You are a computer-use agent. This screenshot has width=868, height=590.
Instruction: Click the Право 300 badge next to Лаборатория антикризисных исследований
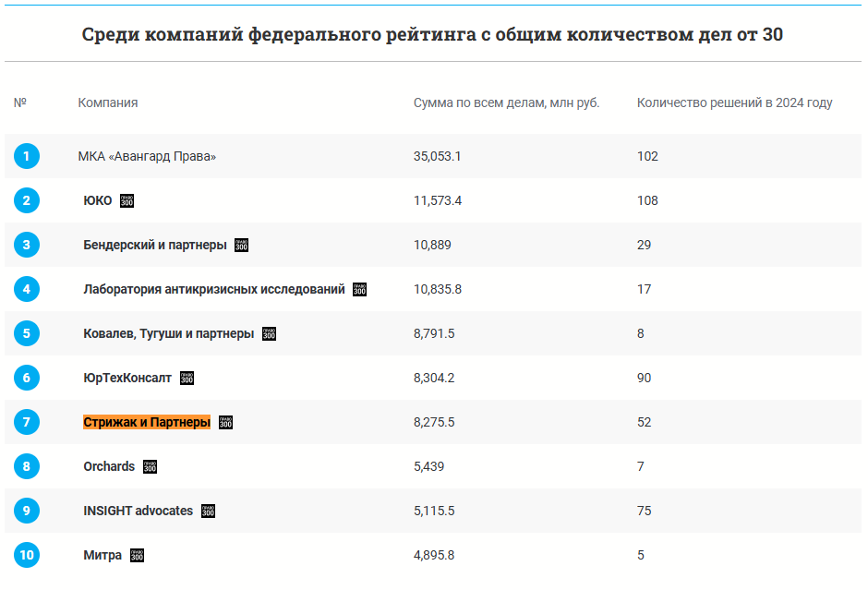click(360, 289)
